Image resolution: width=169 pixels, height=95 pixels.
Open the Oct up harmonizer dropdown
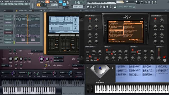tap(59, 58)
